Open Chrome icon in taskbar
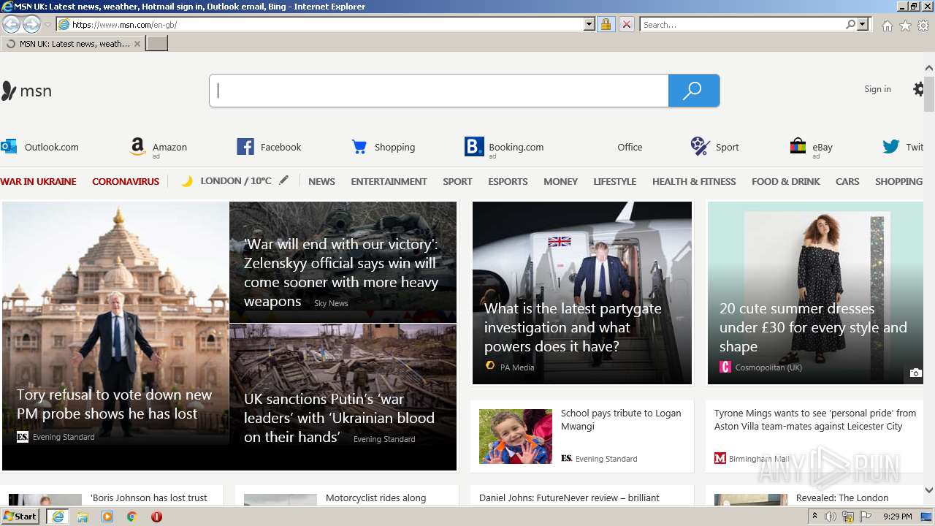Screen dimensions: 935x526 pos(132,517)
